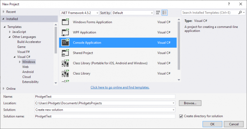Expand the Windows tree node arrow
247x129 pixels.
20,62
